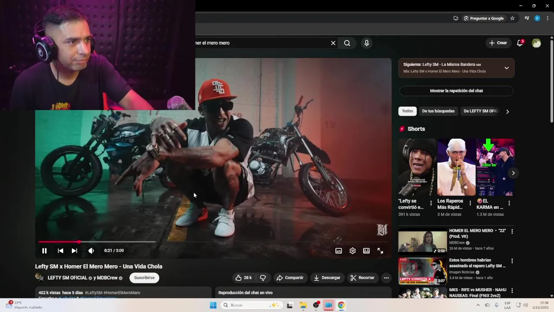
Task: Show more filter chips with the arrow
Action: coord(507,111)
